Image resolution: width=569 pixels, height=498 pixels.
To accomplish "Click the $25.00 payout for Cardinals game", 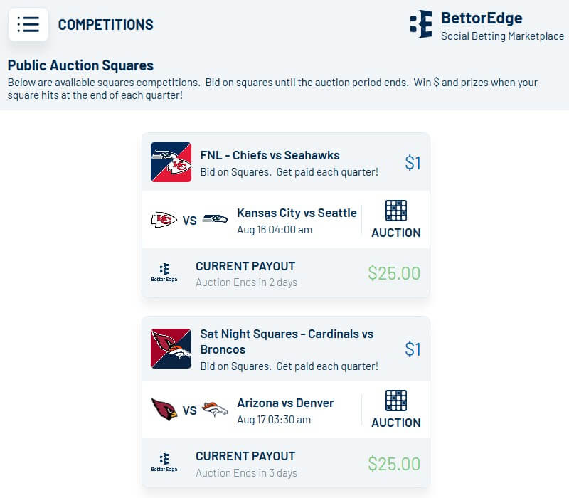I will coord(394,464).
